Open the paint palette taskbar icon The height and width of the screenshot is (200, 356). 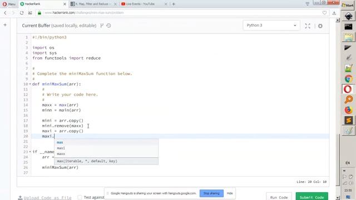(x=349, y=131)
